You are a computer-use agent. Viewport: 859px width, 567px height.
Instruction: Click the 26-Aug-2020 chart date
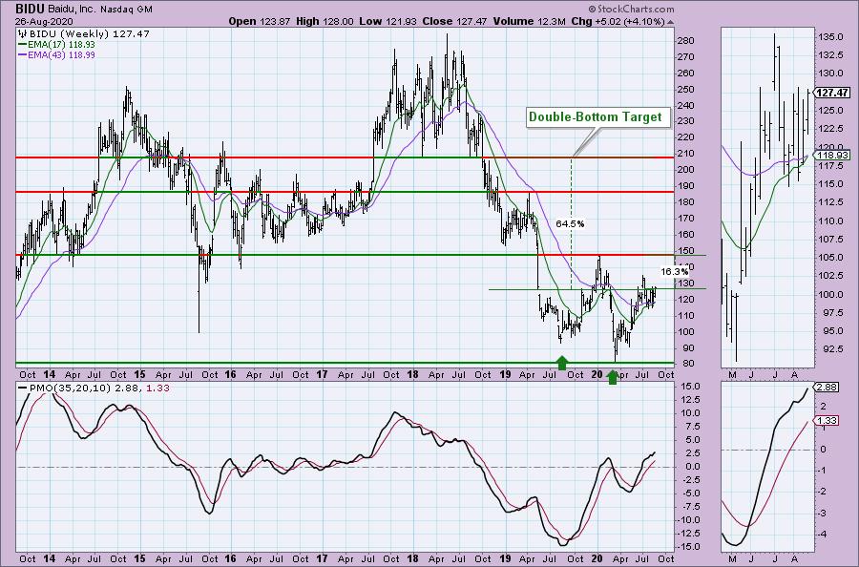pos(42,22)
